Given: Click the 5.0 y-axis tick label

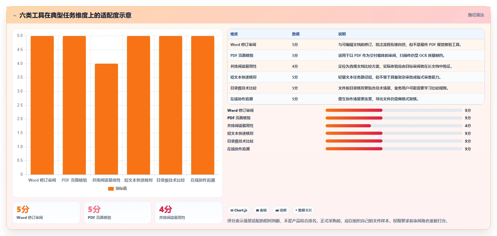Looking at the screenshot, I should (20, 36).
